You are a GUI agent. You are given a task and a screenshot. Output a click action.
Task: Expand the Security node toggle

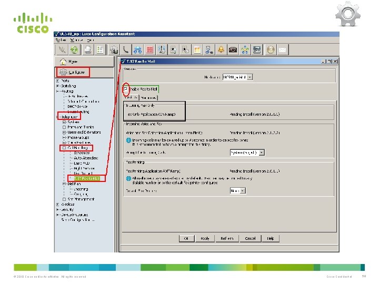pos(58,210)
